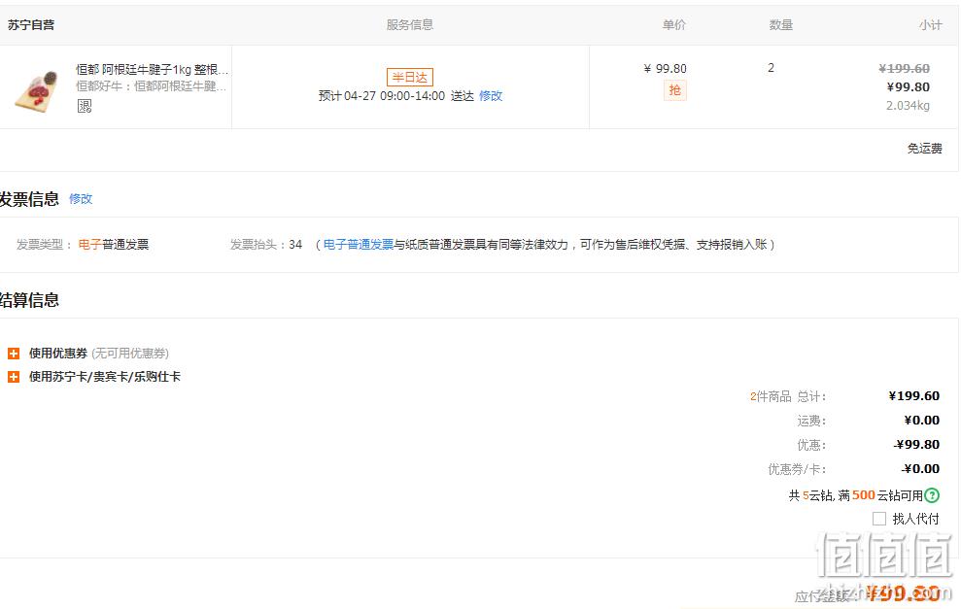Check the 找人代付 checkbox
The height and width of the screenshot is (609, 961).
(878, 519)
